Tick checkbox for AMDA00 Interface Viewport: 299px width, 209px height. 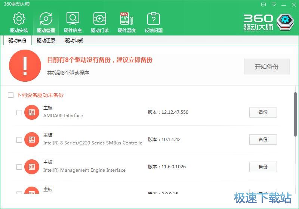point(19,112)
